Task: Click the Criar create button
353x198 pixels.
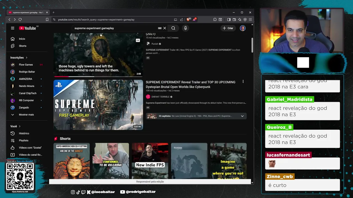Action: pos(228,28)
